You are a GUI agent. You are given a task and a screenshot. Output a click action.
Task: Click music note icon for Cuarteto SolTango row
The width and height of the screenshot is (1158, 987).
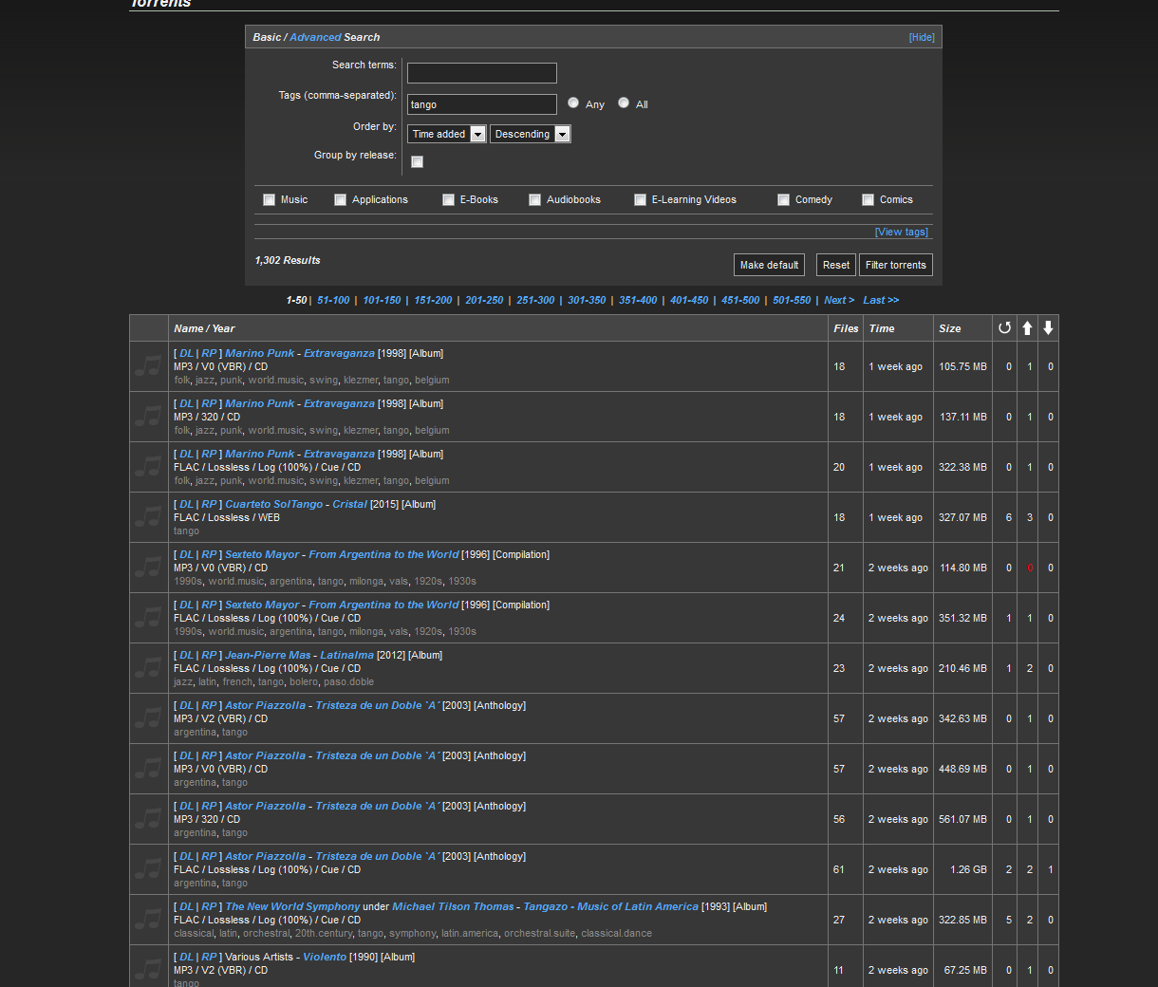(148, 517)
